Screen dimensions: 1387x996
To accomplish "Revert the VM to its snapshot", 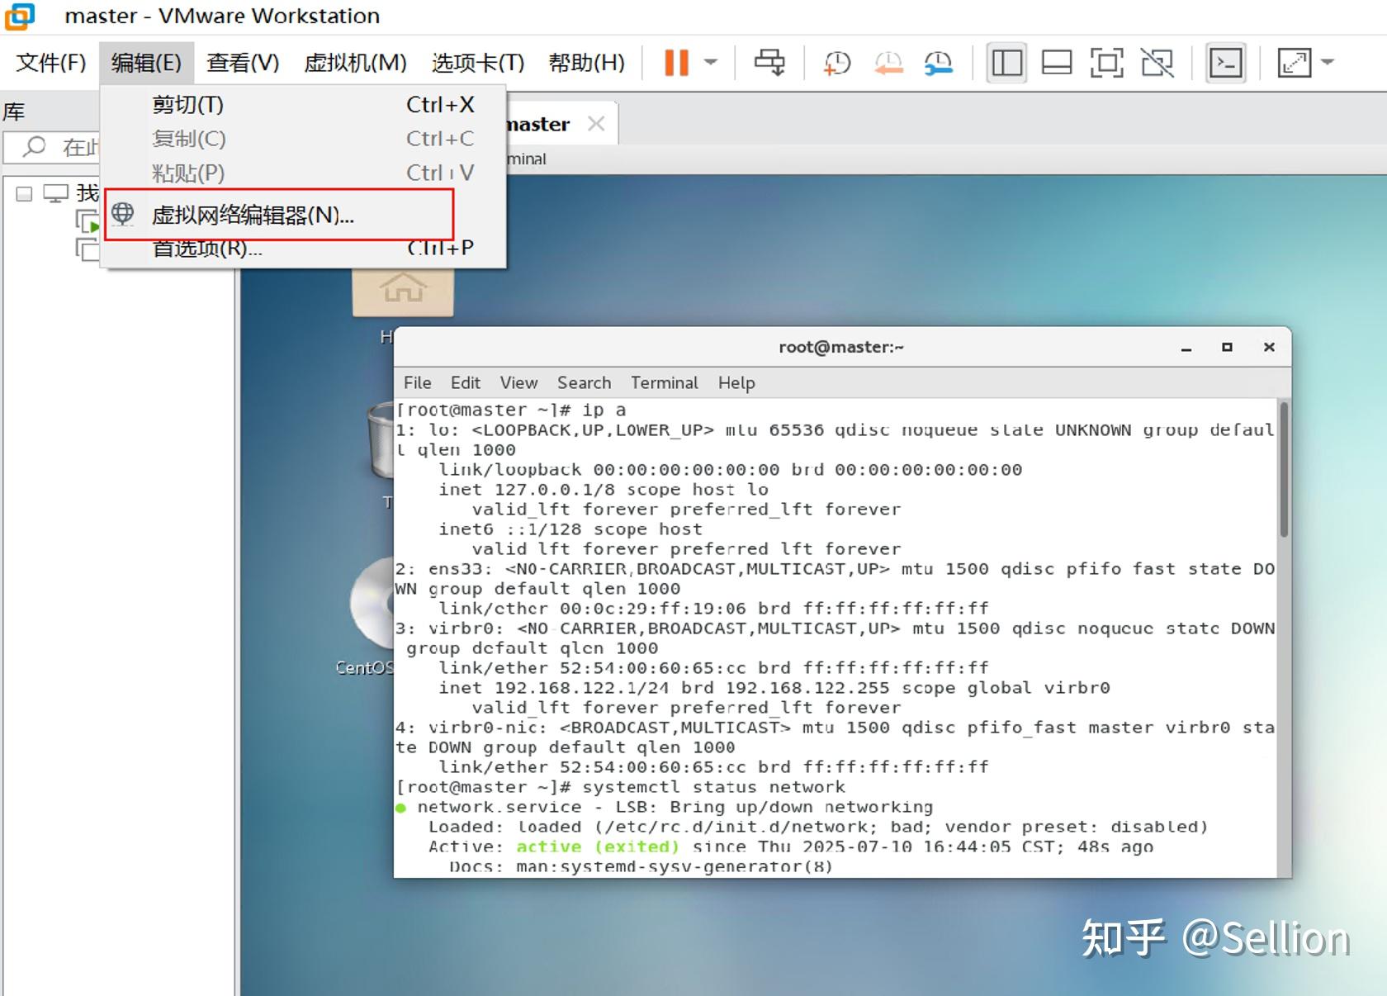I will tap(888, 62).
